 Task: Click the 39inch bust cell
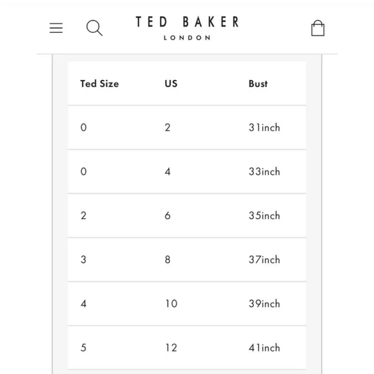[x=264, y=304]
